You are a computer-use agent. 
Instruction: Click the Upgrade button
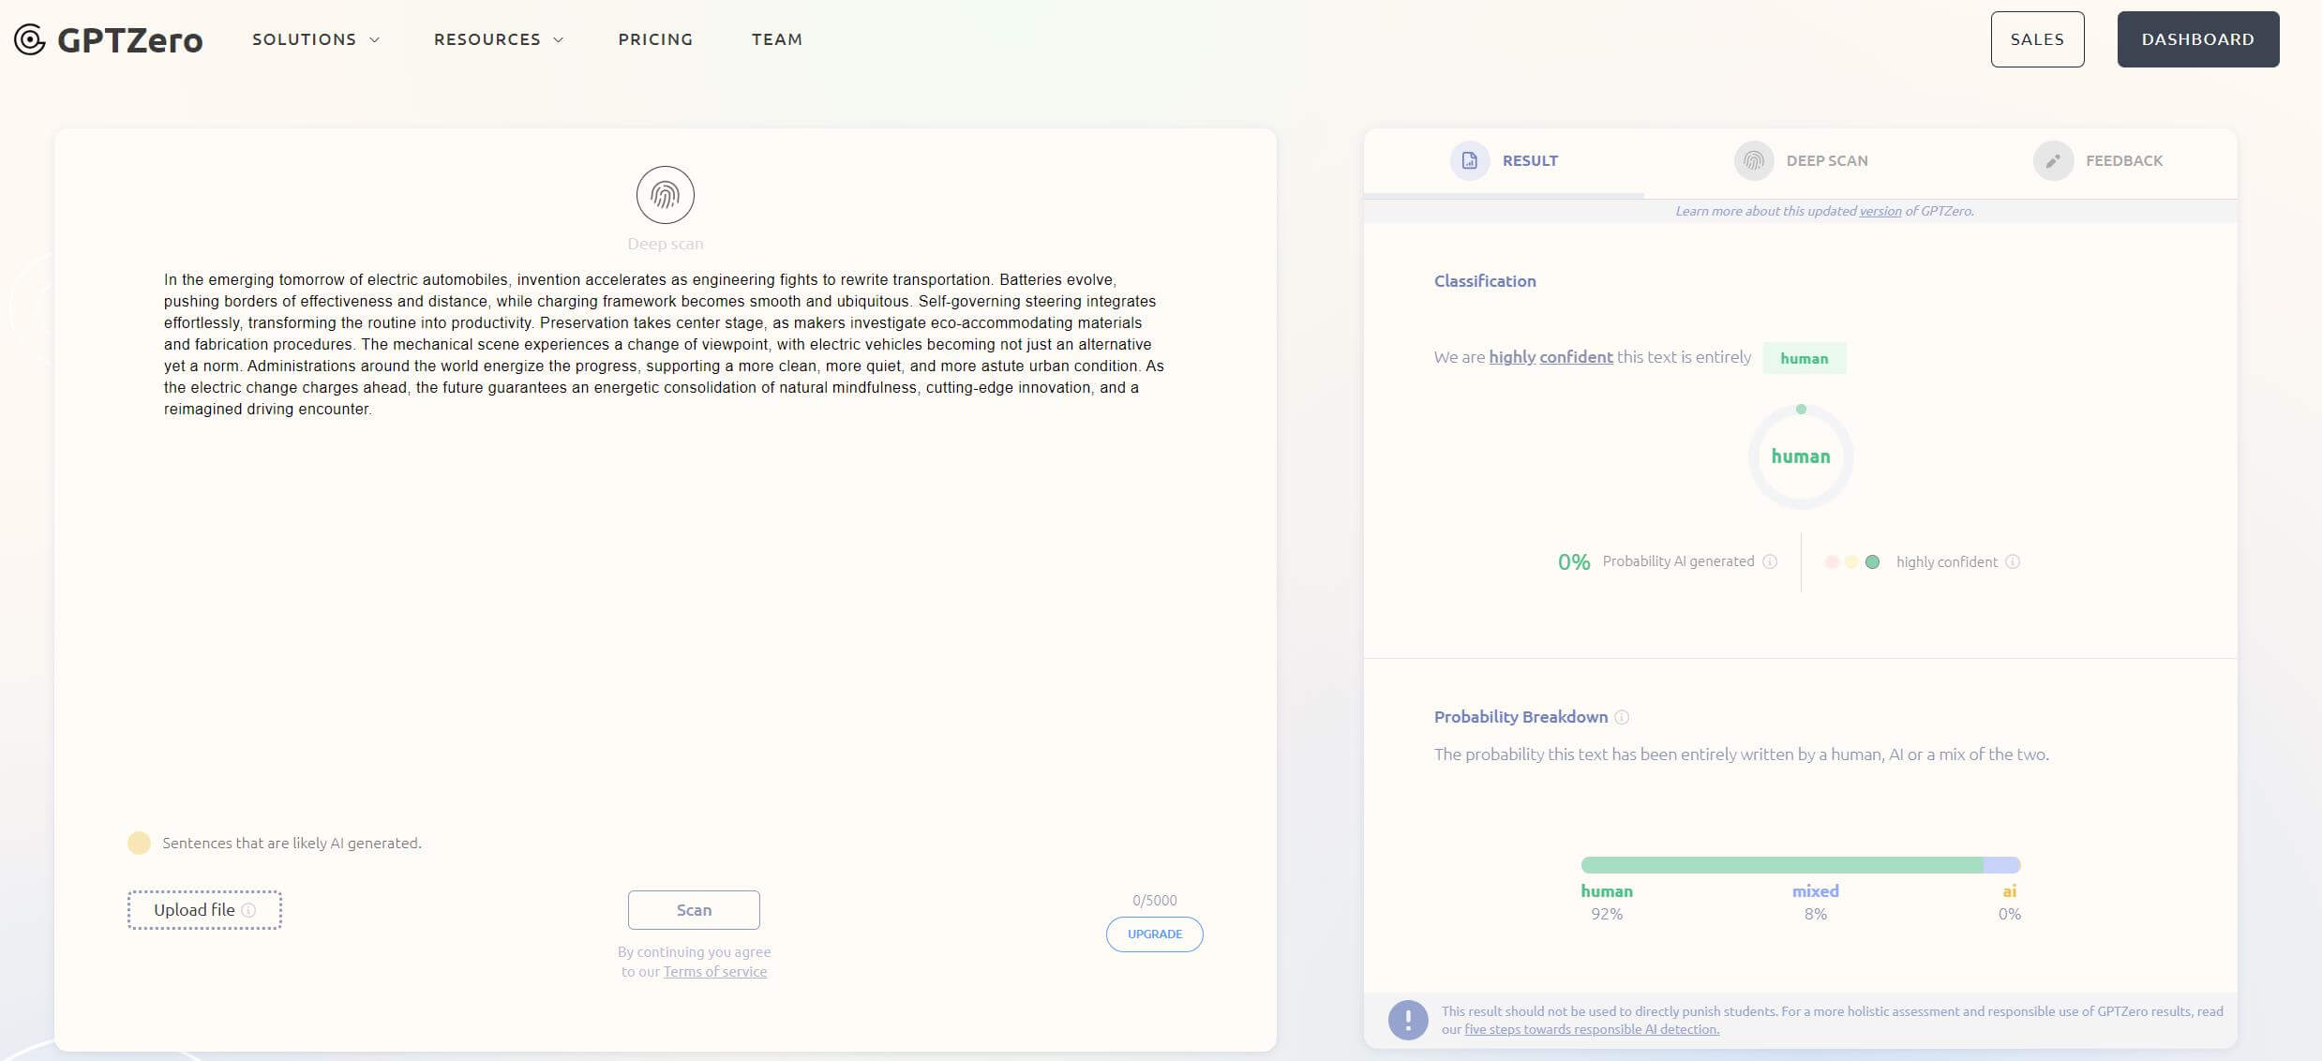[1154, 934]
